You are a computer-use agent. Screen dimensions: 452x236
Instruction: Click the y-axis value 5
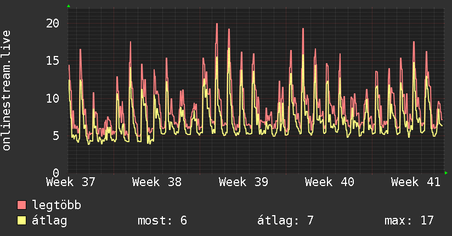click(56, 136)
